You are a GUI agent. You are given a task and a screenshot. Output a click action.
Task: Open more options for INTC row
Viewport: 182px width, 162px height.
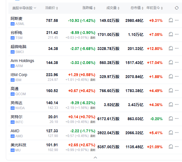[x=177, y=118]
